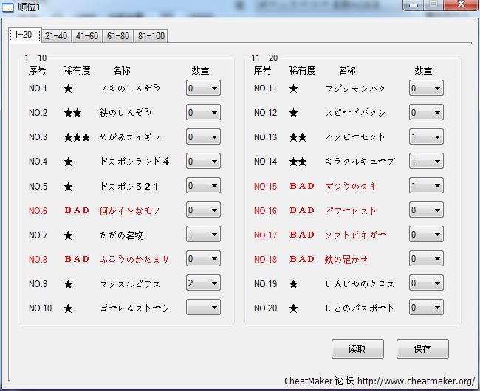This screenshot has height=391, width=480.
Task: Open quantity dropdown for NO.13
Action: [426, 137]
